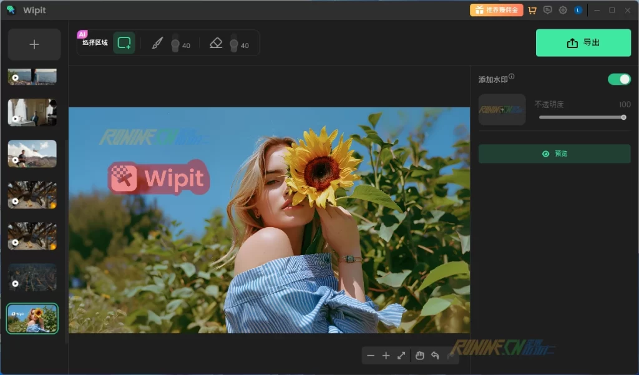The height and width of the screenshot is (375, 639).
Task: Select the Eraser tool
Action: [x=216, y=43]
